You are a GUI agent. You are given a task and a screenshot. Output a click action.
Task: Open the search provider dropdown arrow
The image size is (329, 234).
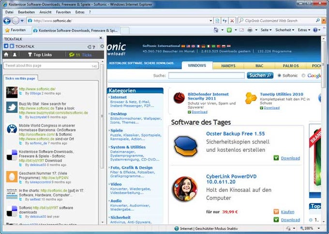[x=324, y=21]
